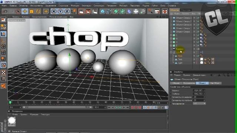Click the Ширина value field in attributes
Viewport: 237px width, 133px height.
(x=199, y=90)
